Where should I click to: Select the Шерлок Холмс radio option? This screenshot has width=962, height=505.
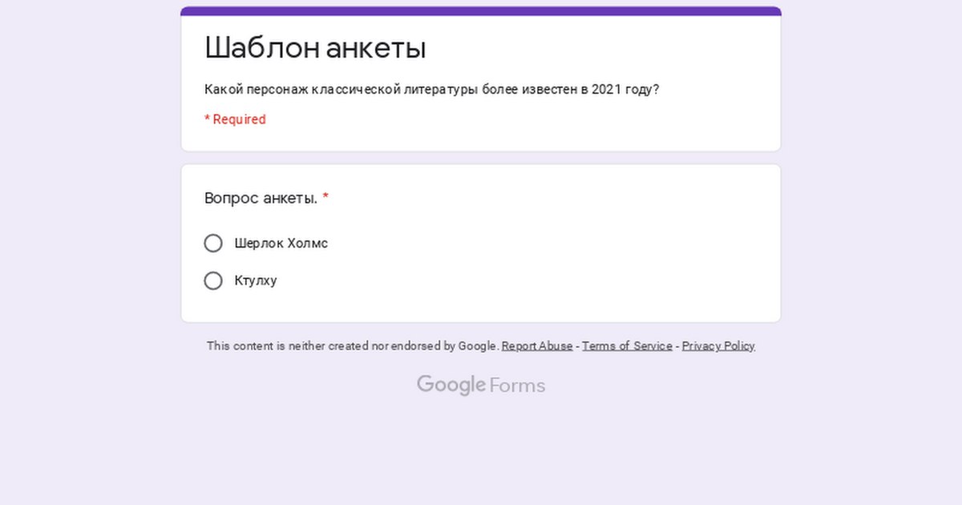(213, 243)
